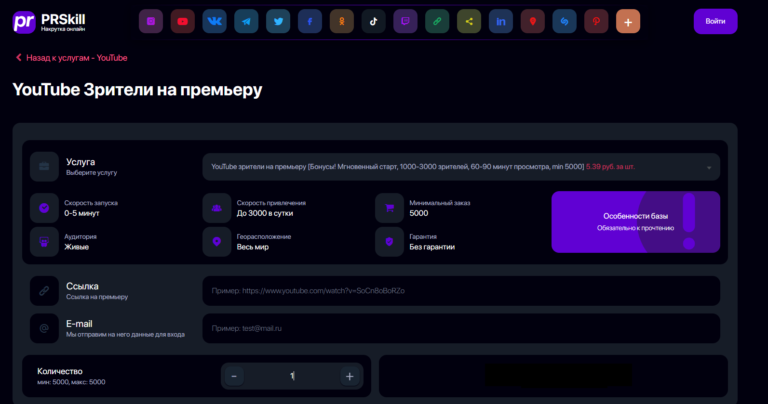Click the мин: 5000, макс: 5000 hint
768x404 pixels.
tap(71, 382)
